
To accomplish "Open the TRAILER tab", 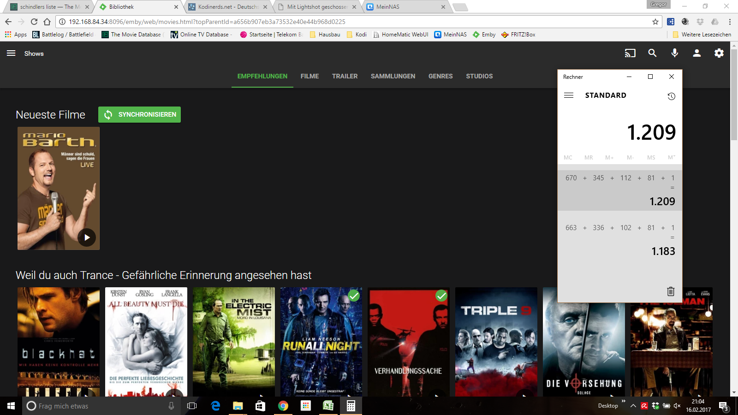I will pyautogui.click(x=345, y=76).
